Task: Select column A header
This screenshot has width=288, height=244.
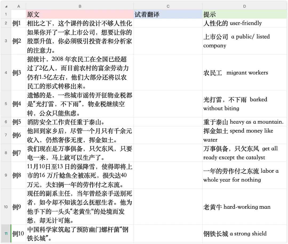Action: 18,6
